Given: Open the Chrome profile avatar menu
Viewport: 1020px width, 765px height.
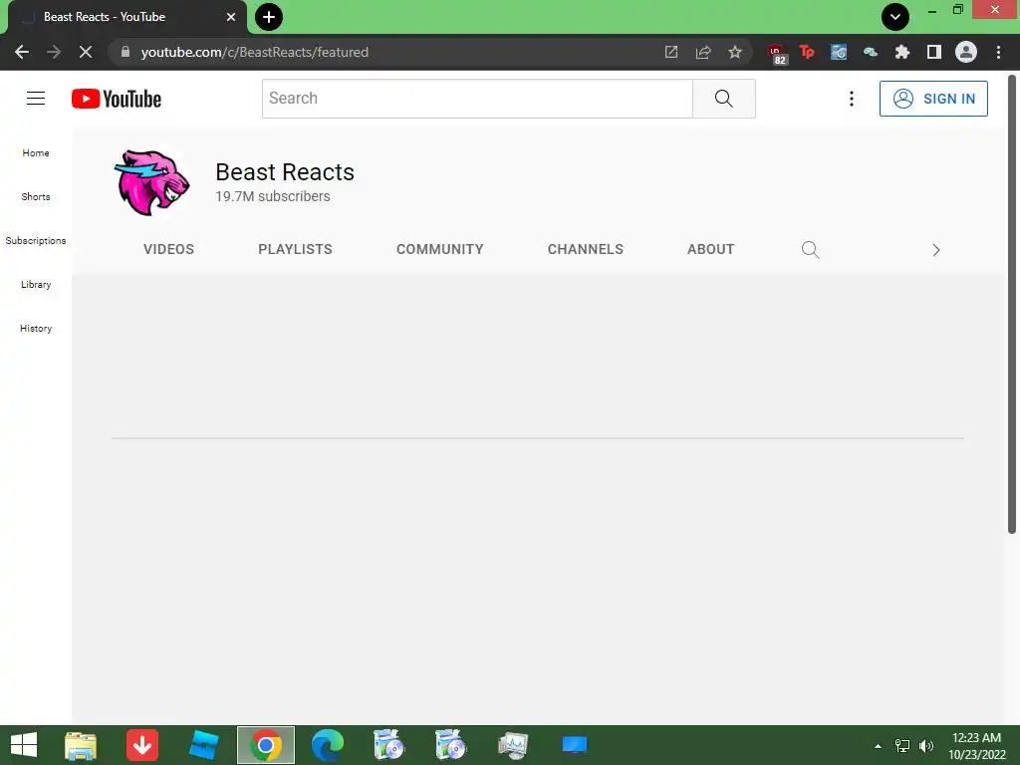Looking at the screenshot, I should 966,52.
